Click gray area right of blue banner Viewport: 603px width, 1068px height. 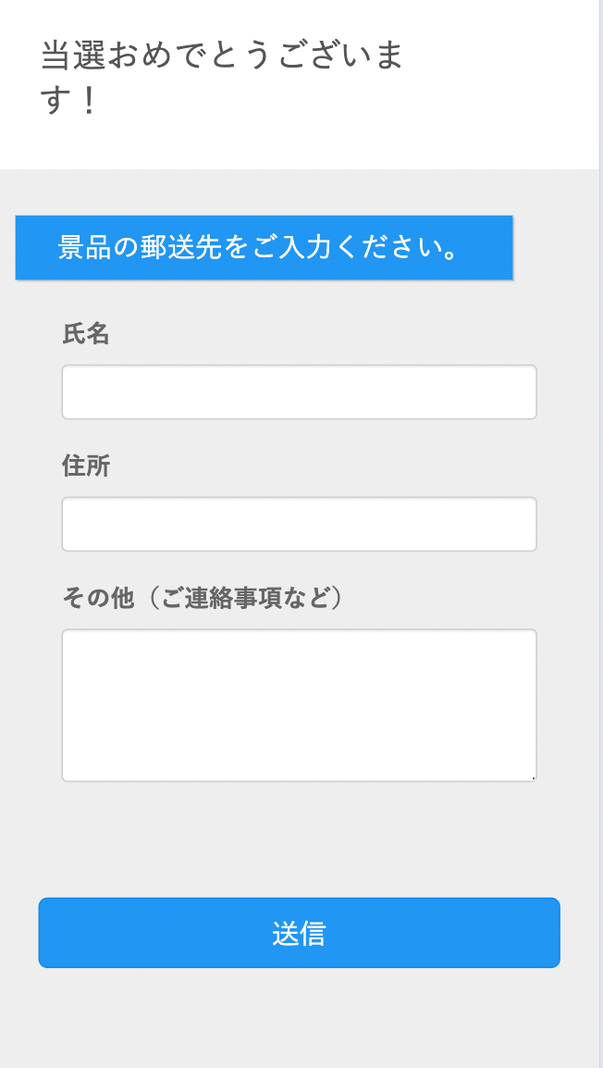coord(555,248)
